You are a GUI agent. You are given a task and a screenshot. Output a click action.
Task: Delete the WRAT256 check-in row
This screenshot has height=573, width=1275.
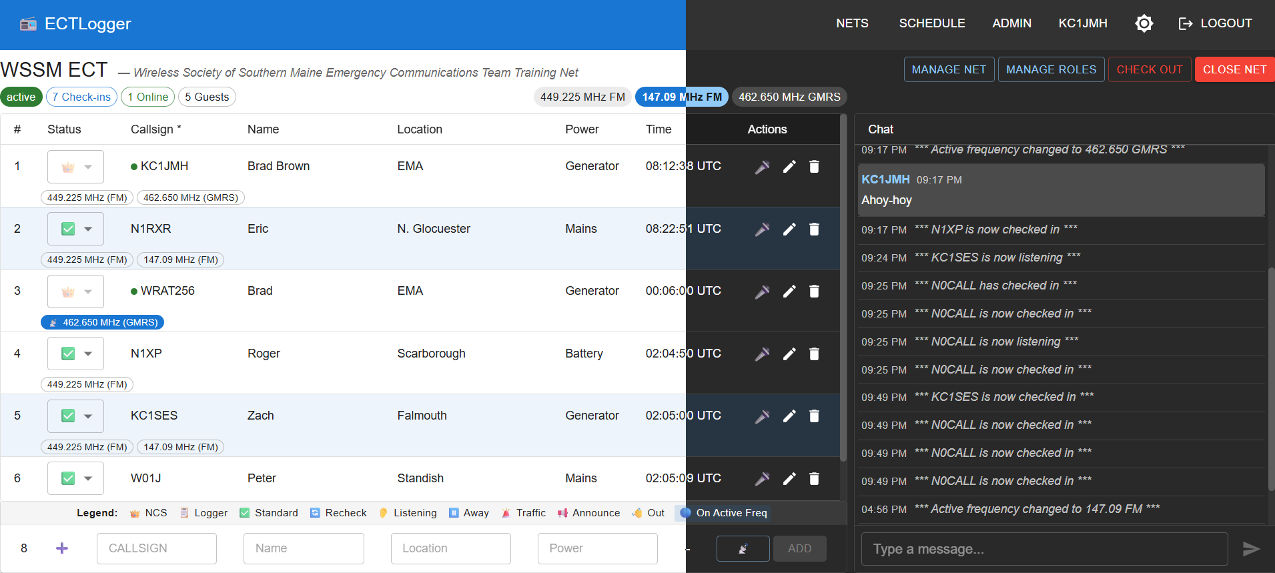[x=814, y=292]
